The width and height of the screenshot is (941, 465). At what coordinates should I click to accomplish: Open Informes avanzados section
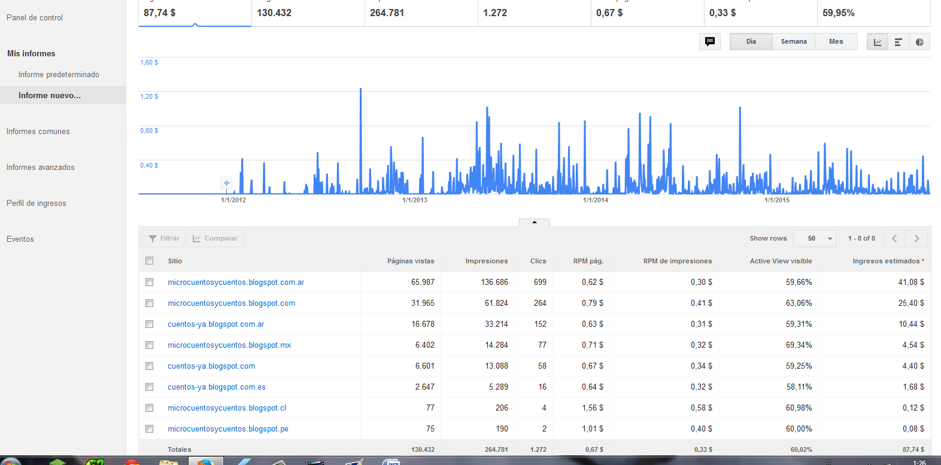[41, 168]
